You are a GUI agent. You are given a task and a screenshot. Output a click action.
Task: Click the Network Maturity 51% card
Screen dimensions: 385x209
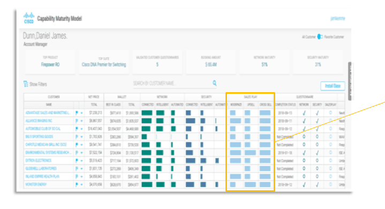pyautogui.click(x=265, y=62)
